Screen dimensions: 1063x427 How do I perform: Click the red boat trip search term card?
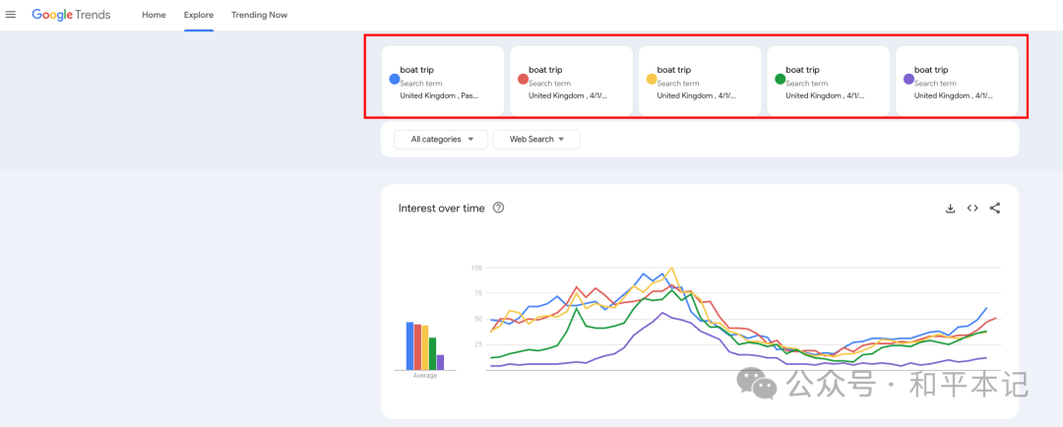click(x=572, y=82)
